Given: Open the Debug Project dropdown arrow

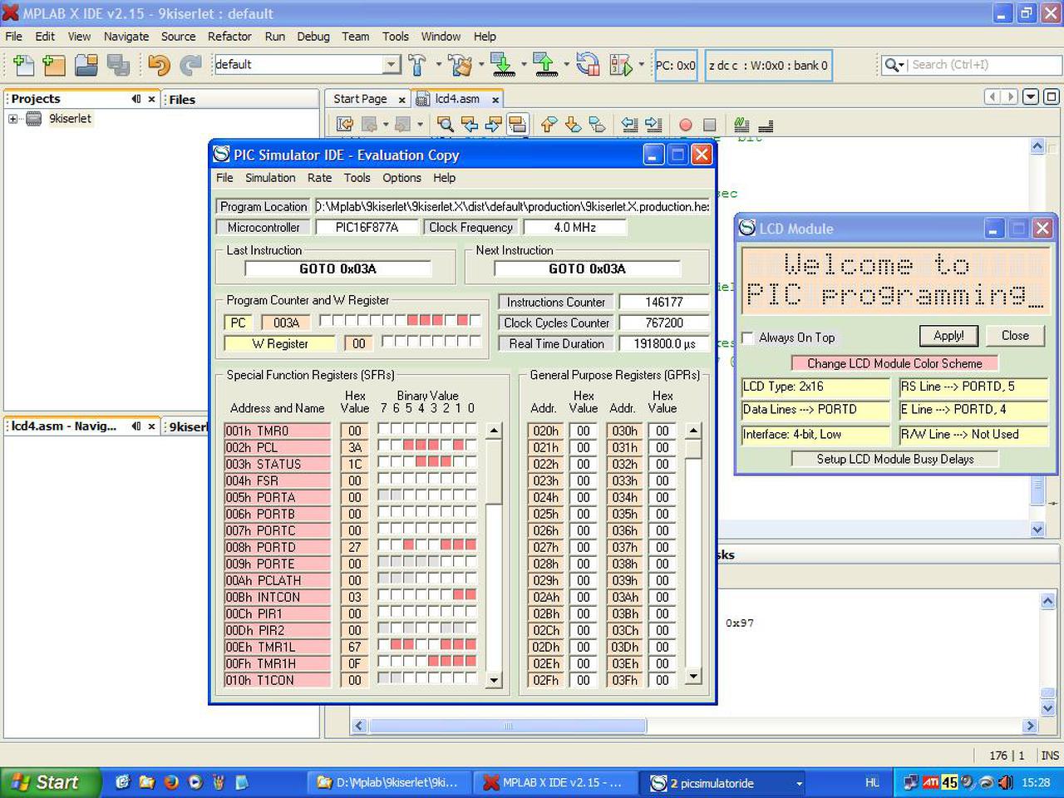Looking at the screenshot, I should [x=642, y=65].
